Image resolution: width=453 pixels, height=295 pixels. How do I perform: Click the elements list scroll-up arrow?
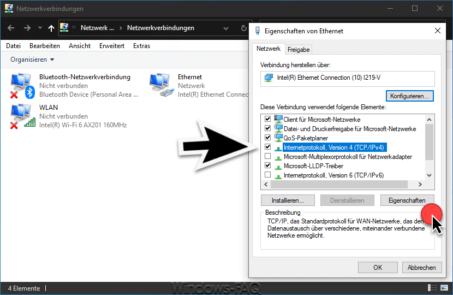pyautogui.click(x=430, y=120)
